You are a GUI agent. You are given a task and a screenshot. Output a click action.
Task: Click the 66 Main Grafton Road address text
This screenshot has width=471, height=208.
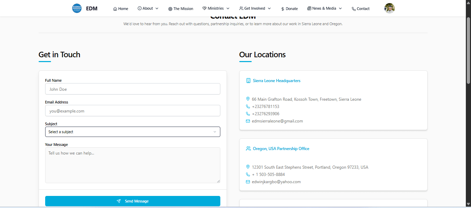click(x=307, y=99)
